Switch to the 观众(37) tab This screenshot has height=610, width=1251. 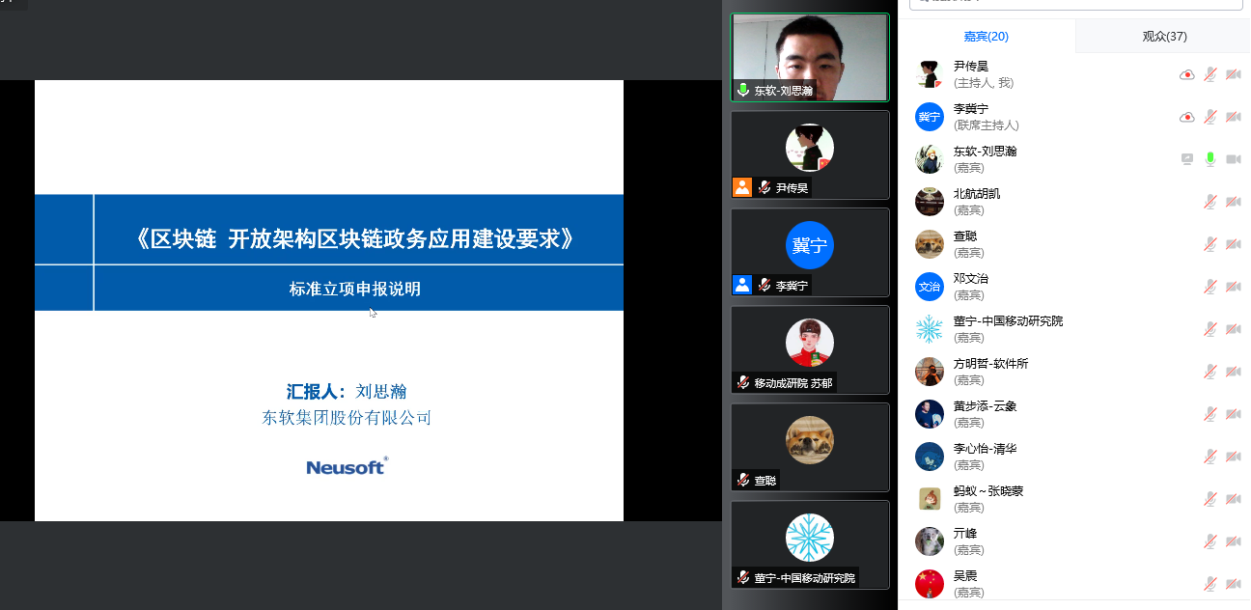(1164, 37)
